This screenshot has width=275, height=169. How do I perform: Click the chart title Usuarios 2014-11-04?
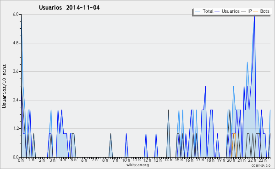pos(69,7)
